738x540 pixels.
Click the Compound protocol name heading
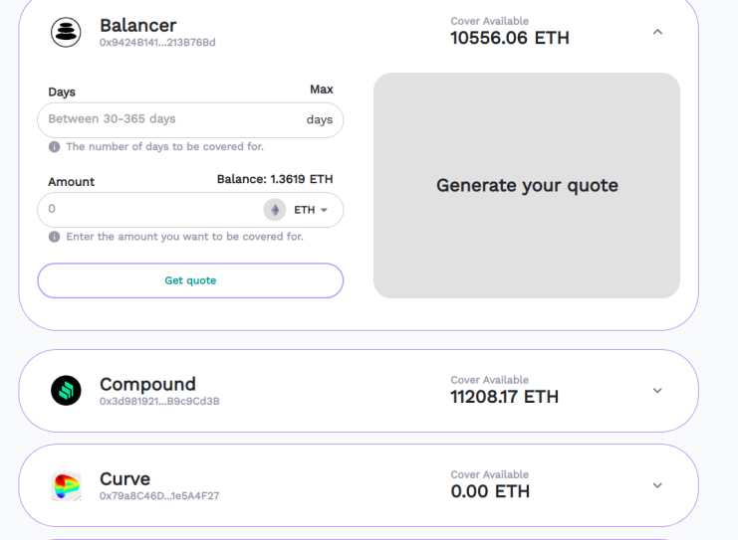pos(147,385)
